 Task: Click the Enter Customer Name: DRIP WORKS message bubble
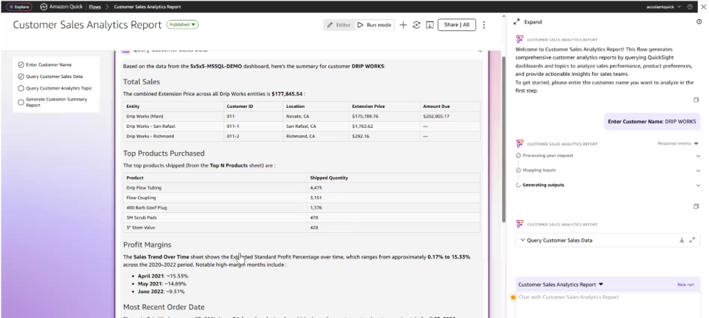coord(652,122)
